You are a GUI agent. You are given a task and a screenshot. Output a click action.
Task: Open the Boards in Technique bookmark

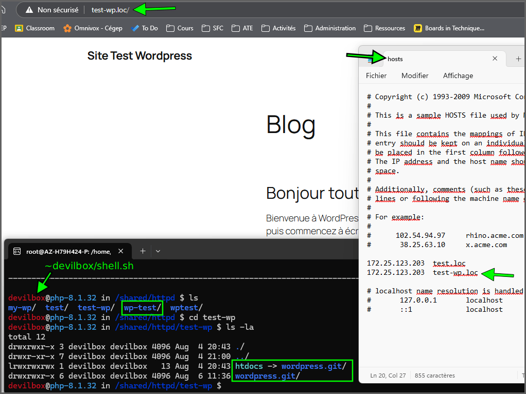(449, 28)
